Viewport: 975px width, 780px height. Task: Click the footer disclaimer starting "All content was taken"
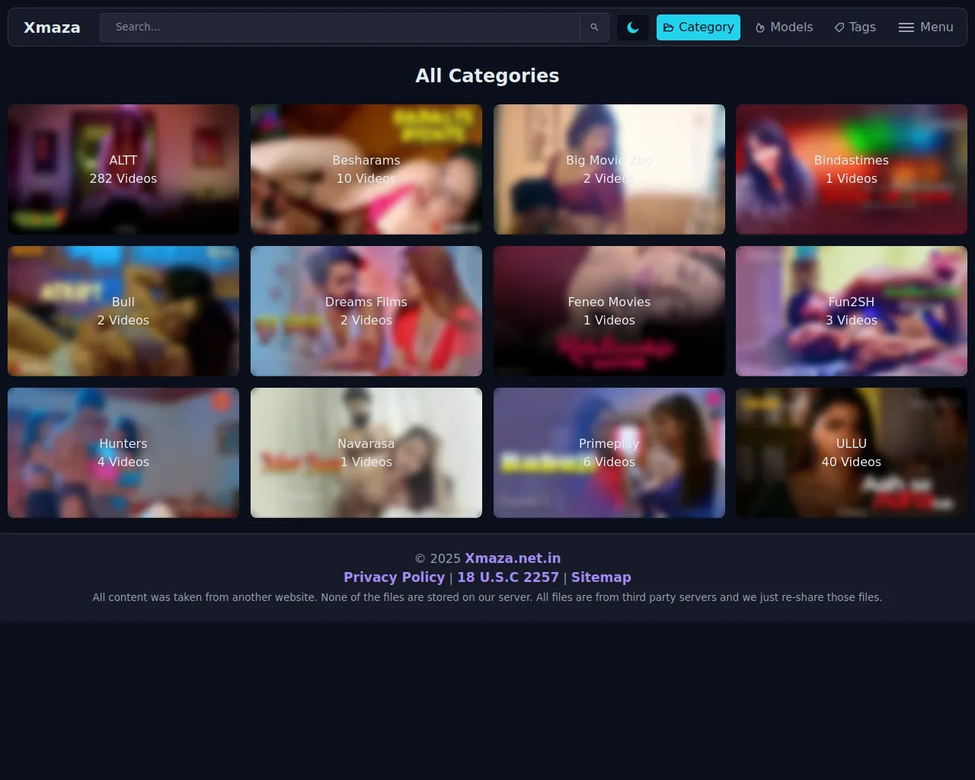[487, 597]
